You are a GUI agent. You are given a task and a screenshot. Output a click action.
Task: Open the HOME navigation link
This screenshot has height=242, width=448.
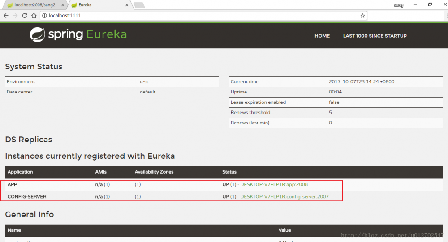(x=322, y=36)
